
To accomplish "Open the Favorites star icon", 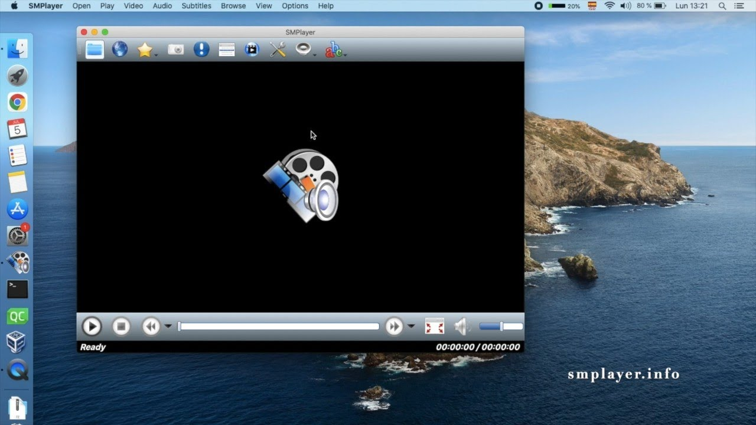I will pos(145,50).
